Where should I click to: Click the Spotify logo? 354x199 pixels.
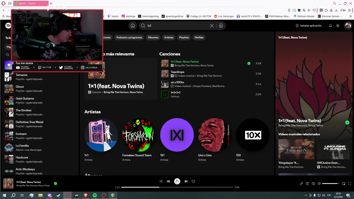(8, 26)
